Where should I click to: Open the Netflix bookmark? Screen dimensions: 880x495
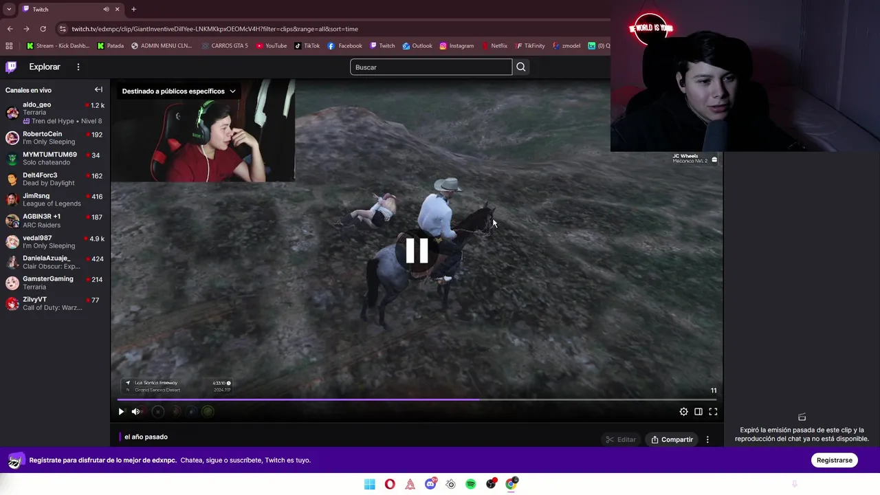tap(494, 46)
